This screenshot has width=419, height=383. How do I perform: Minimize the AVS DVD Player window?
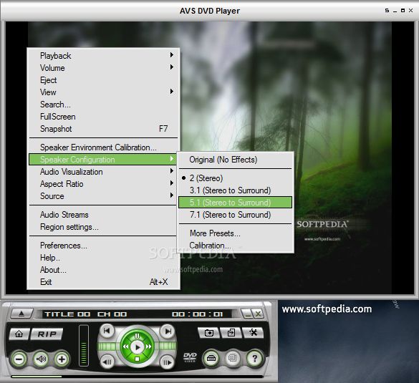(x=395, y=11)
